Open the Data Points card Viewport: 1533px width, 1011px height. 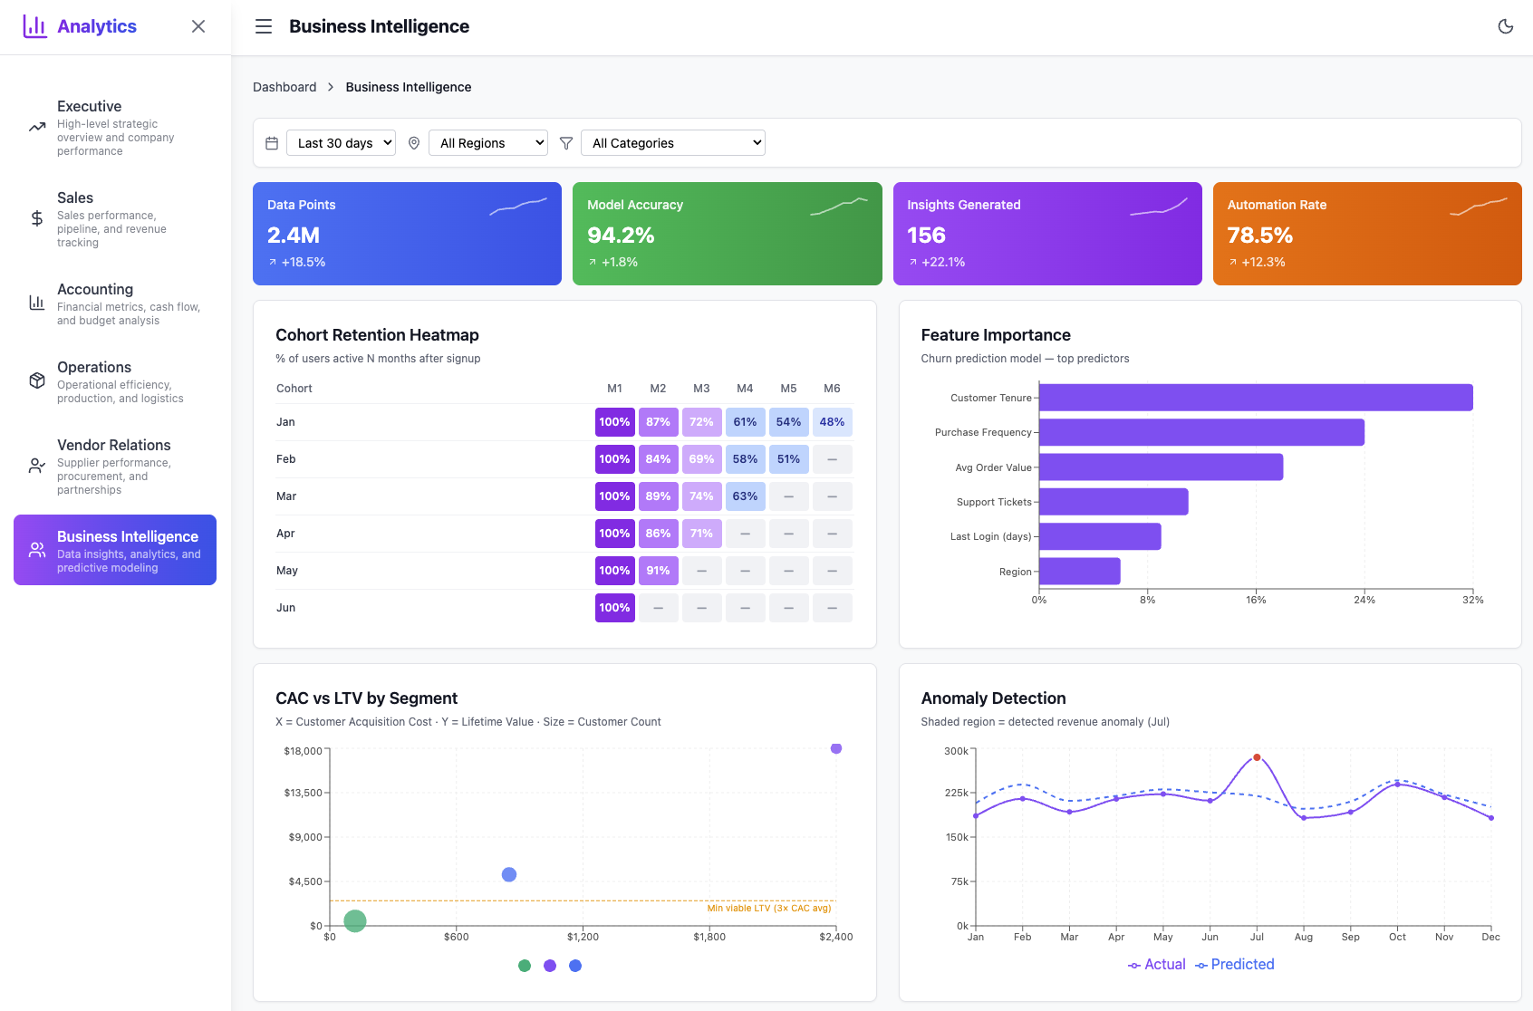(x=407, y=234)
